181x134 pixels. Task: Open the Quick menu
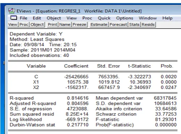pyautogui.click(x=104, y=18)
